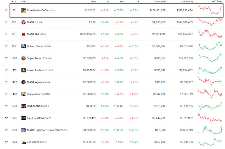This screenshot has height=149, width=225.
Task: Click the Kamala Horris coin logo
Action: click(x=23, y=94)
